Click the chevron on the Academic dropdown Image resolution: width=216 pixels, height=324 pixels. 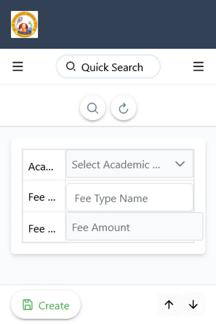click(180, 164)
